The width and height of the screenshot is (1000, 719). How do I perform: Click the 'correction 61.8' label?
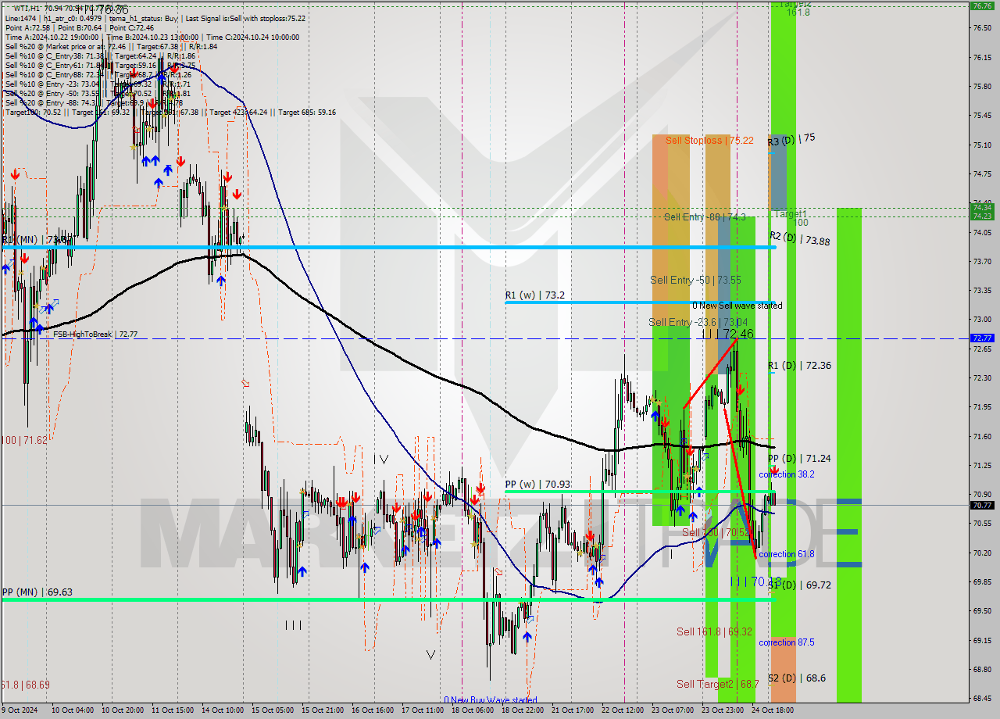pos(787,554)
